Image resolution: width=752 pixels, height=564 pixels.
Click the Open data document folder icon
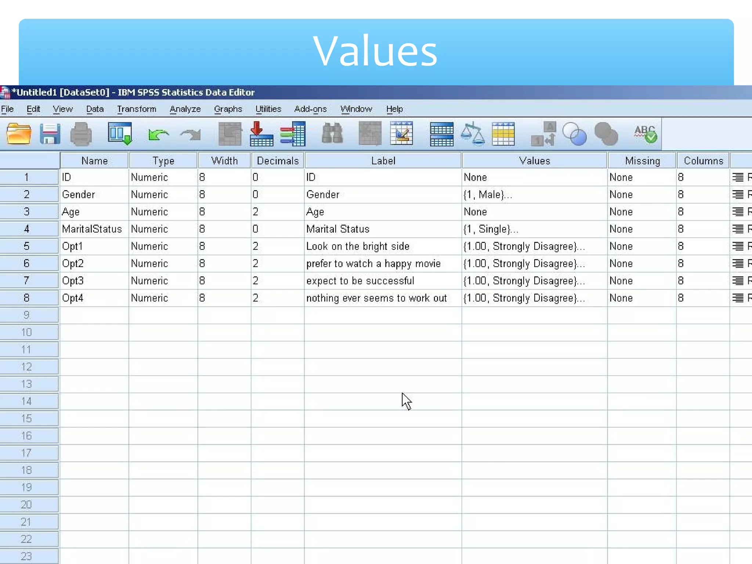(19, 134)
